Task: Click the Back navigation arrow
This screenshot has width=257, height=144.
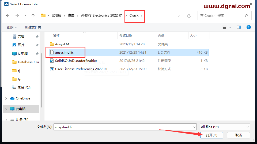Action: pos(8,15)
